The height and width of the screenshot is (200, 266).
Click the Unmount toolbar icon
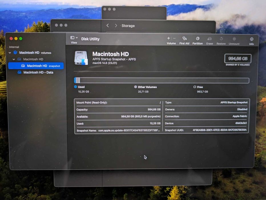[234, 39]
